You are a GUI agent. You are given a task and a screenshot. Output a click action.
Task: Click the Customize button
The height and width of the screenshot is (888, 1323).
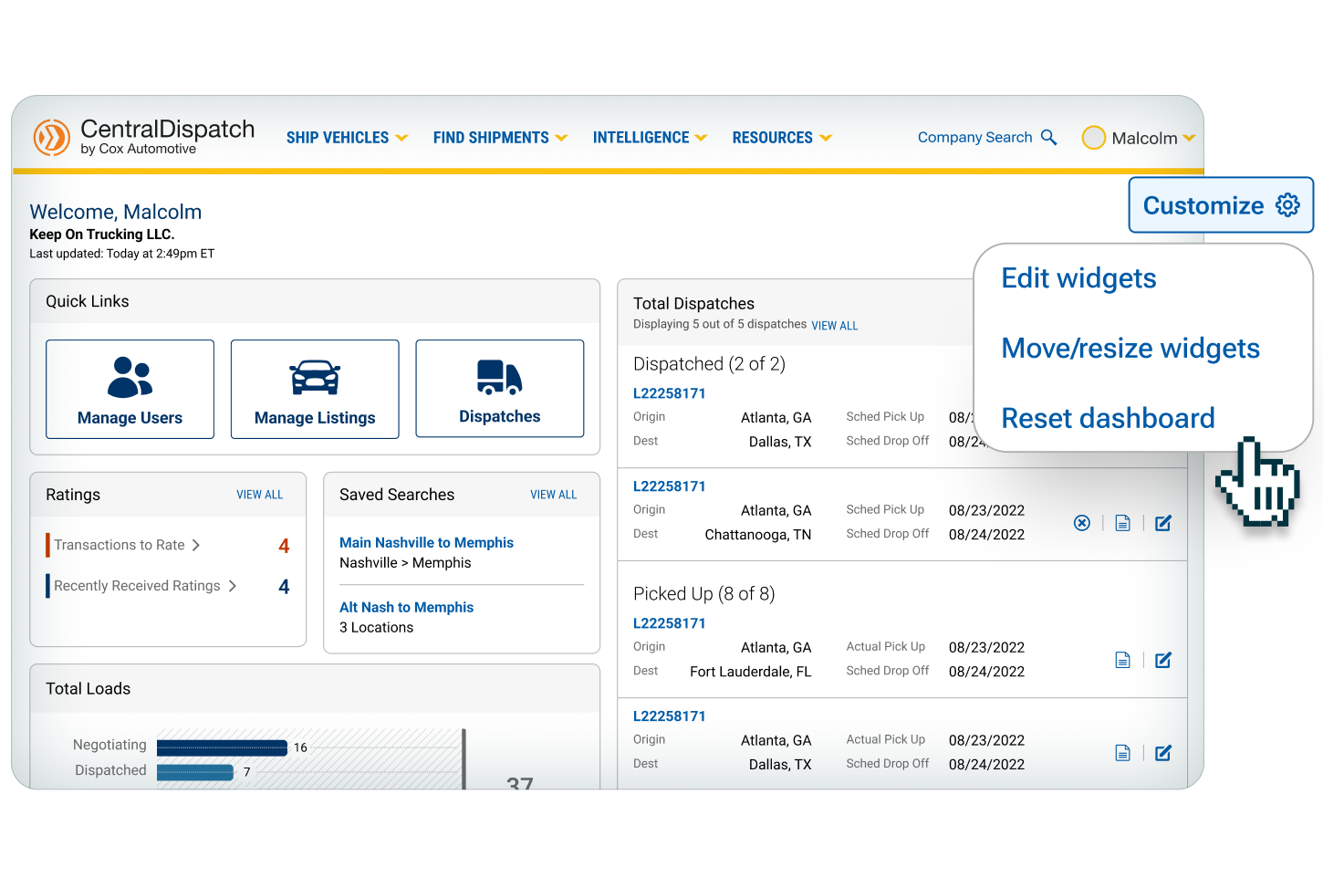[1220, 205]
